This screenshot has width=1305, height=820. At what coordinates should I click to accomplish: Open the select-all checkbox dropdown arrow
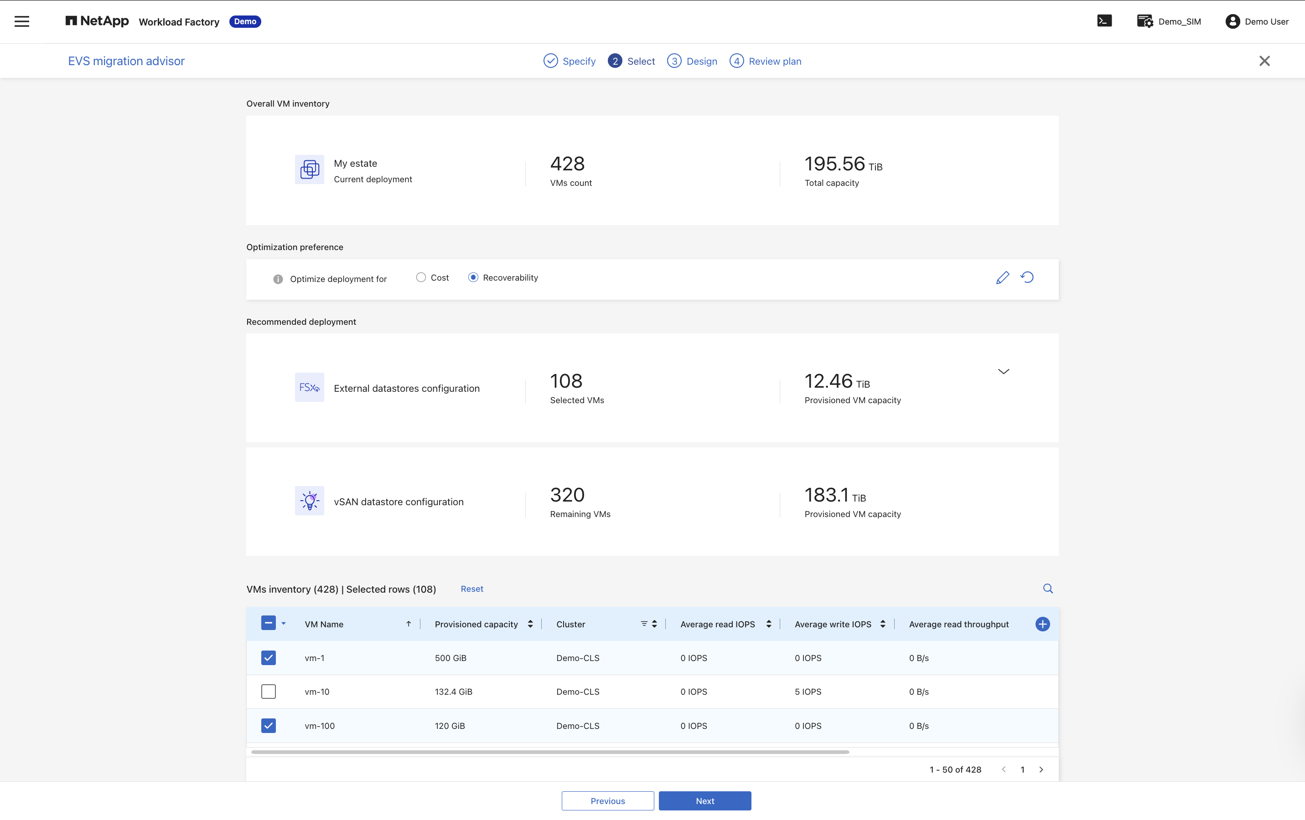click(284, 624)
